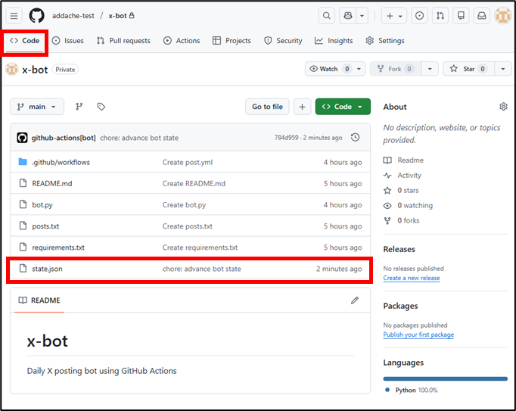The width and height of the screenshot is (516, 411).
Task: Click the GitHub logo icon
Action: [x=36, y=15]
